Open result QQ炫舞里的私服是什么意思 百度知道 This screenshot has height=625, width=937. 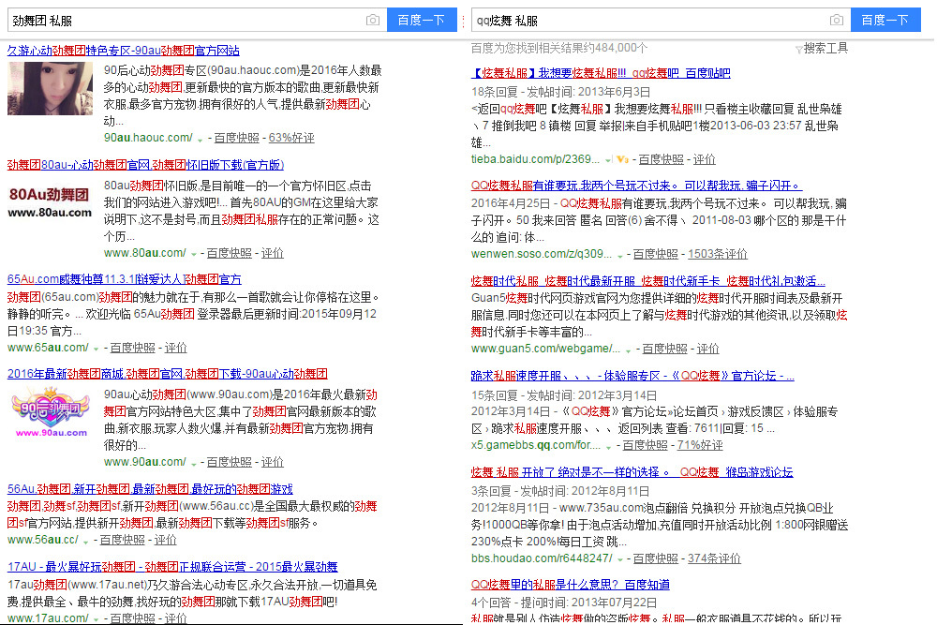[x=570, y=585]
